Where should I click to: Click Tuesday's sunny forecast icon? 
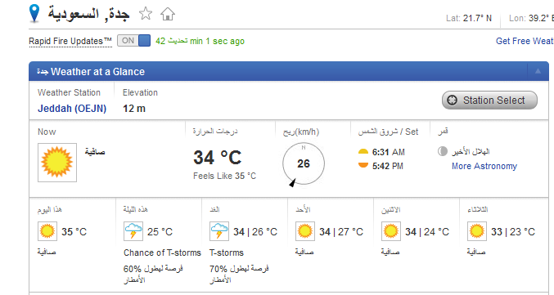coord(476,231)
